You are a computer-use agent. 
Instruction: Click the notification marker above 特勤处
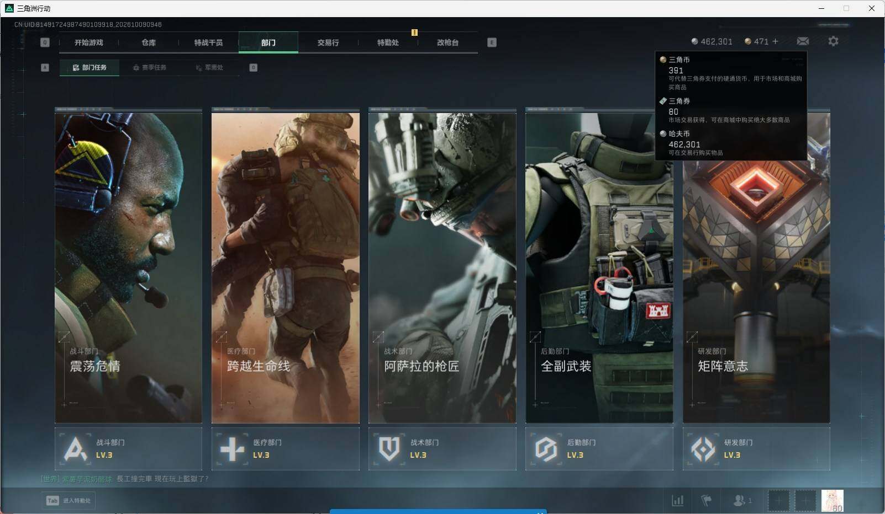[x=414, y=32]
